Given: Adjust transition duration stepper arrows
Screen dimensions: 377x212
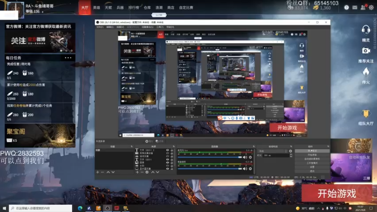Looking at the screenshot, I should 291,155.
